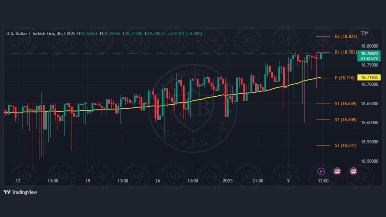Click the orange S1 pivot line segment
Screen dimensions: 386x217
click(323, 104)
